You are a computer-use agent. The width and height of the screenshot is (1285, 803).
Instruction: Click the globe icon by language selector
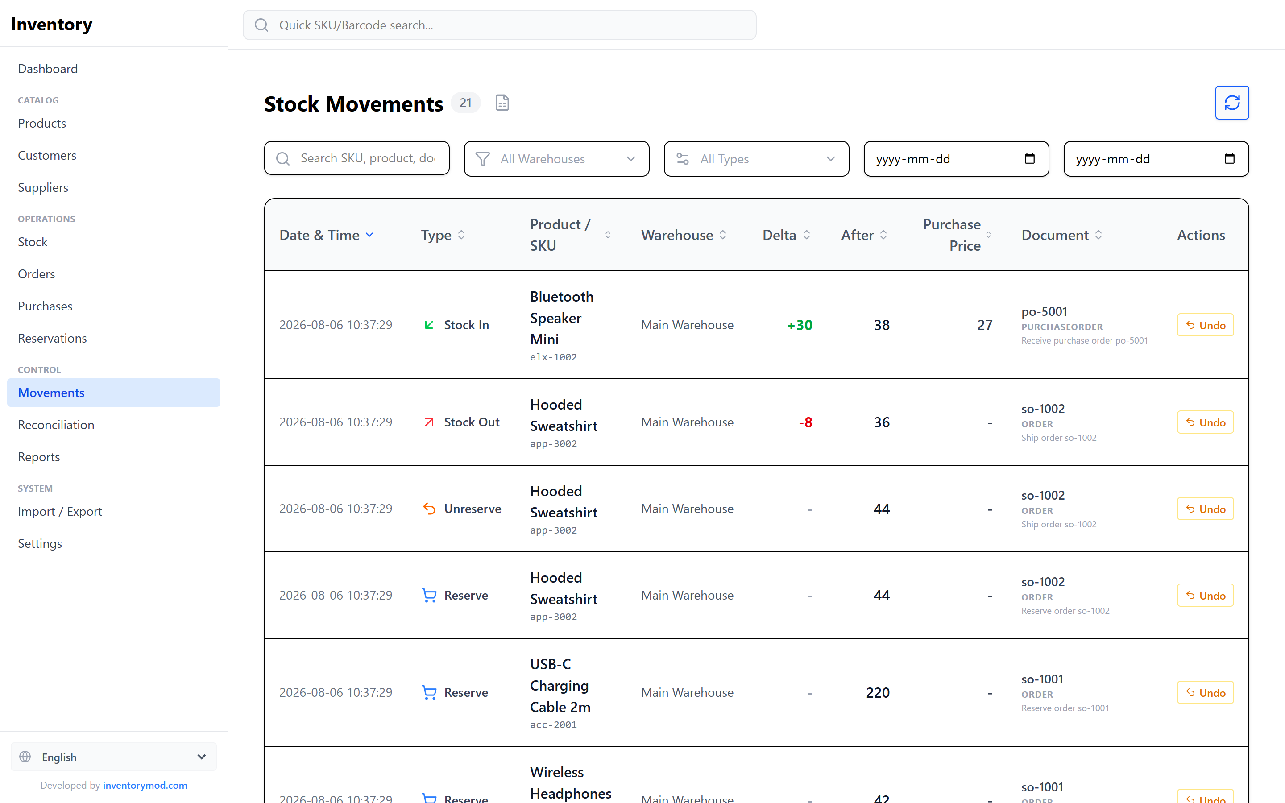click(x=25, y=756)
